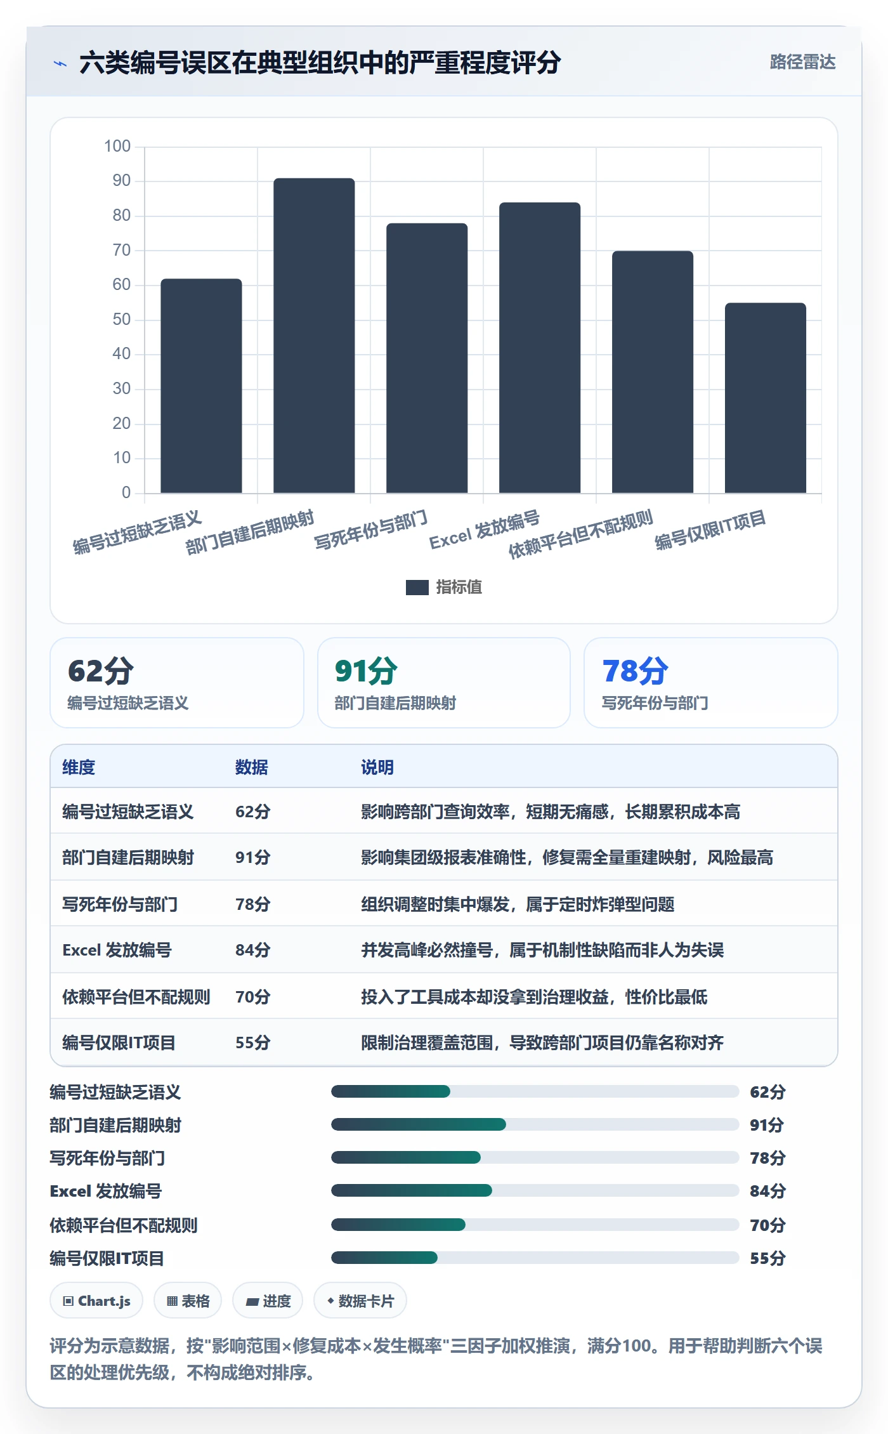Click the 性价比最低 description cell
Screen dimensions: 888x1434
[x=534, y=997]
